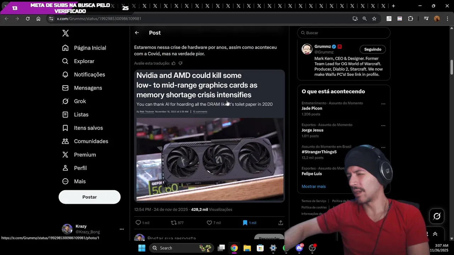Screen dimensions: 454x255
Task: Click install app icon in address bar
Action: click(x=355, y=19)
